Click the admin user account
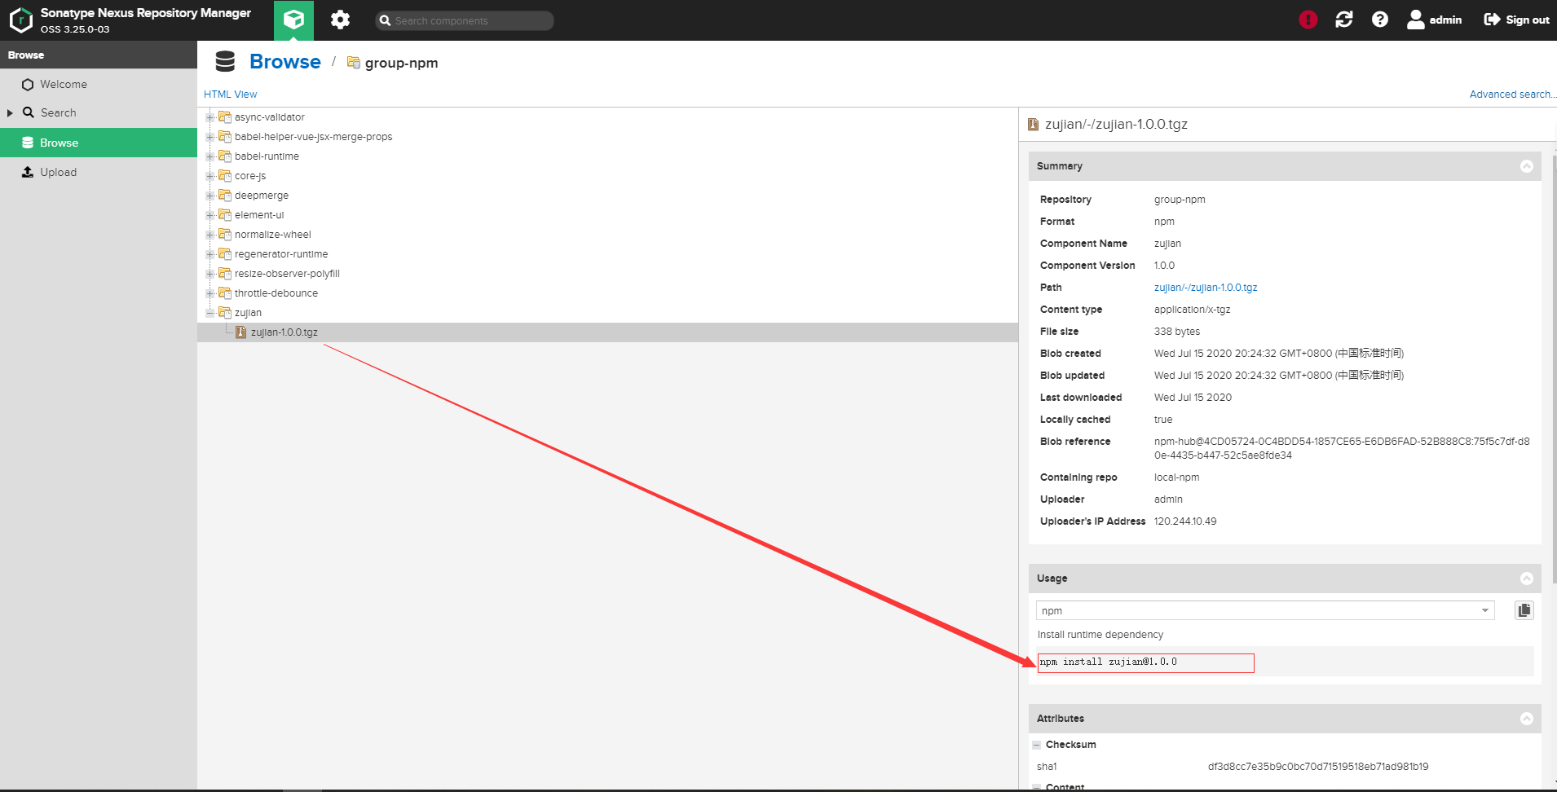The height and width of the screenshot is (792, 1557). click(x=1435, y=20)
